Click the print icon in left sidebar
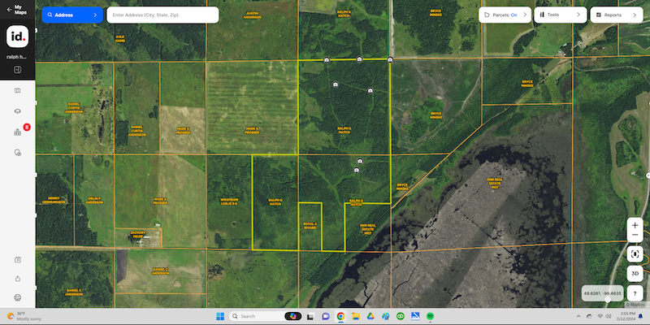 coord(17,298)
